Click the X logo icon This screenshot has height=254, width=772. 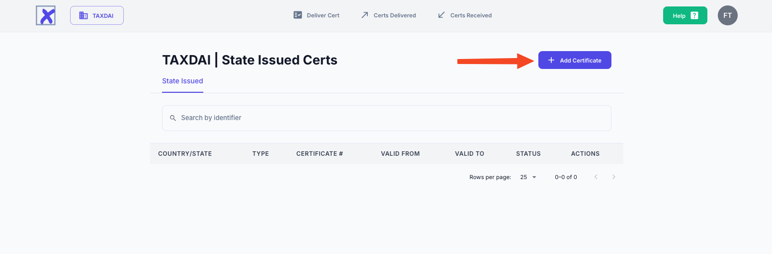[x=46, y=15]
